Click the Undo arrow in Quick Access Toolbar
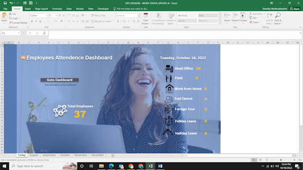Viewport: 303px width, 170px height. click(11, 3)
